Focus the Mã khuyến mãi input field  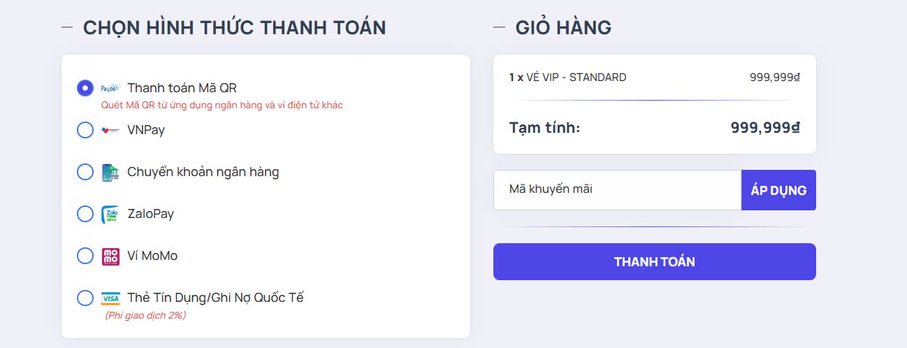point(618,190)
